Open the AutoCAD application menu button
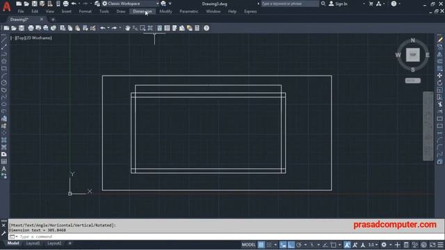The image size is (445, 250). pyautogui.click(x=6, y=7)
